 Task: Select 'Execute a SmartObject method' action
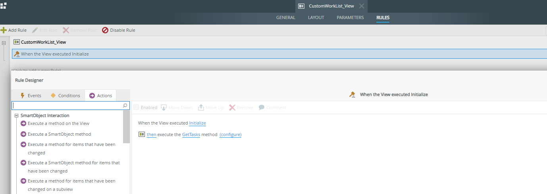click(59, 134)
